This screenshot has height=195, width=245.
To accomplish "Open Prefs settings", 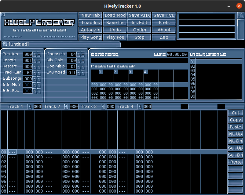I will [x=164, y=23].
